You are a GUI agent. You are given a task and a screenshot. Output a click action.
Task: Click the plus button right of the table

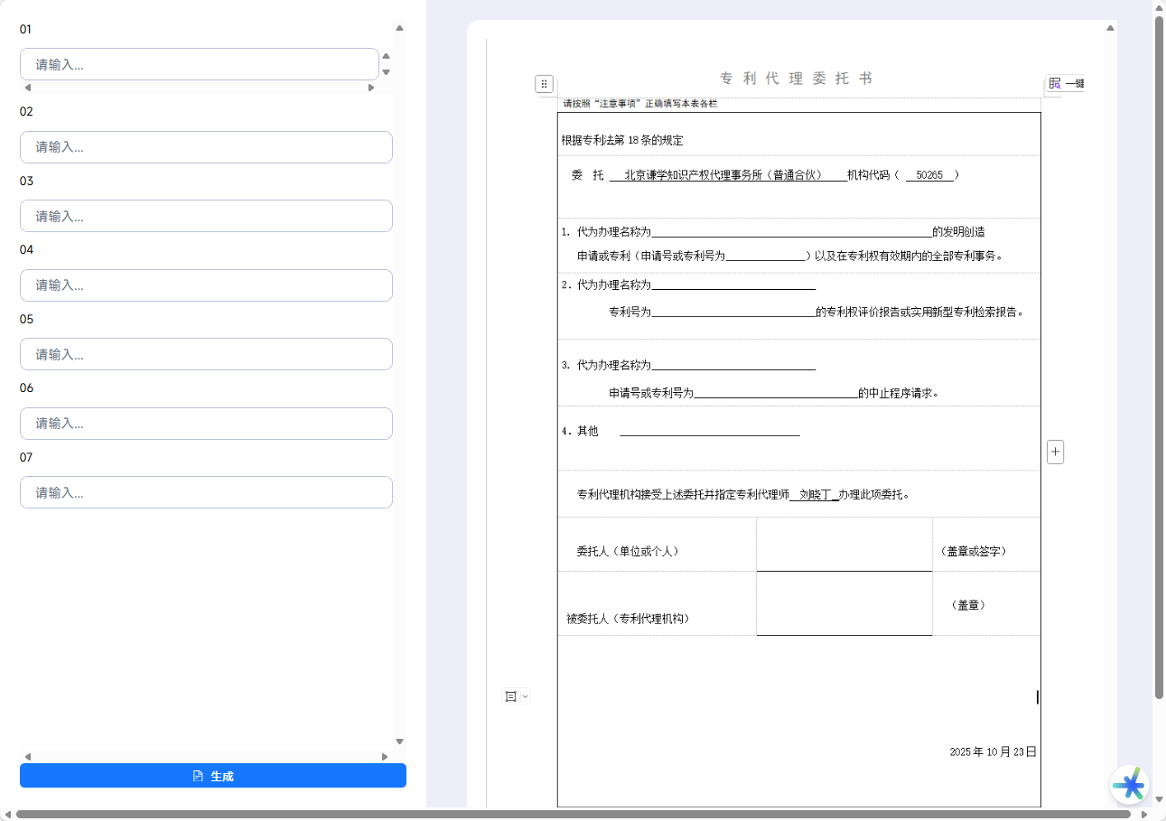1055,452
